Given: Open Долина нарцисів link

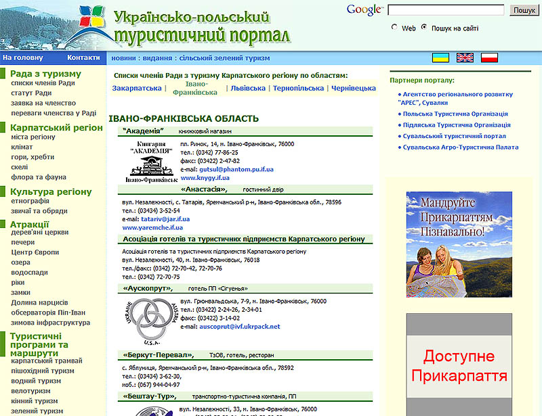Looking at the screenshot, I should tap(39, 302).
